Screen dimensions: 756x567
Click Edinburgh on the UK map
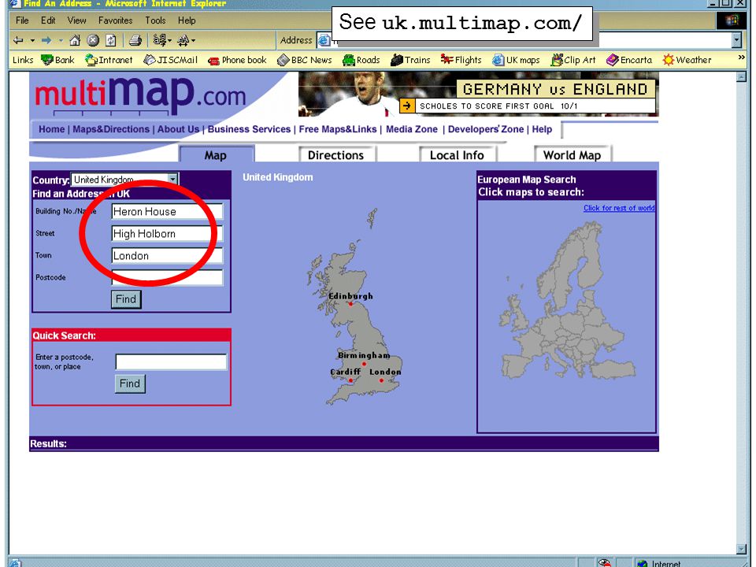point(350,304)
